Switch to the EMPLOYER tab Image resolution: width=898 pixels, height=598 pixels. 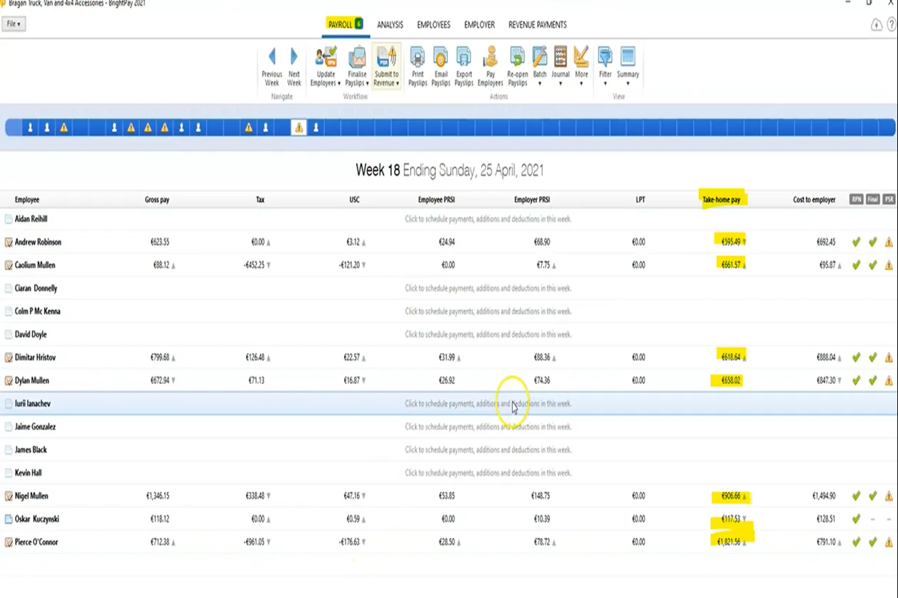479,25
